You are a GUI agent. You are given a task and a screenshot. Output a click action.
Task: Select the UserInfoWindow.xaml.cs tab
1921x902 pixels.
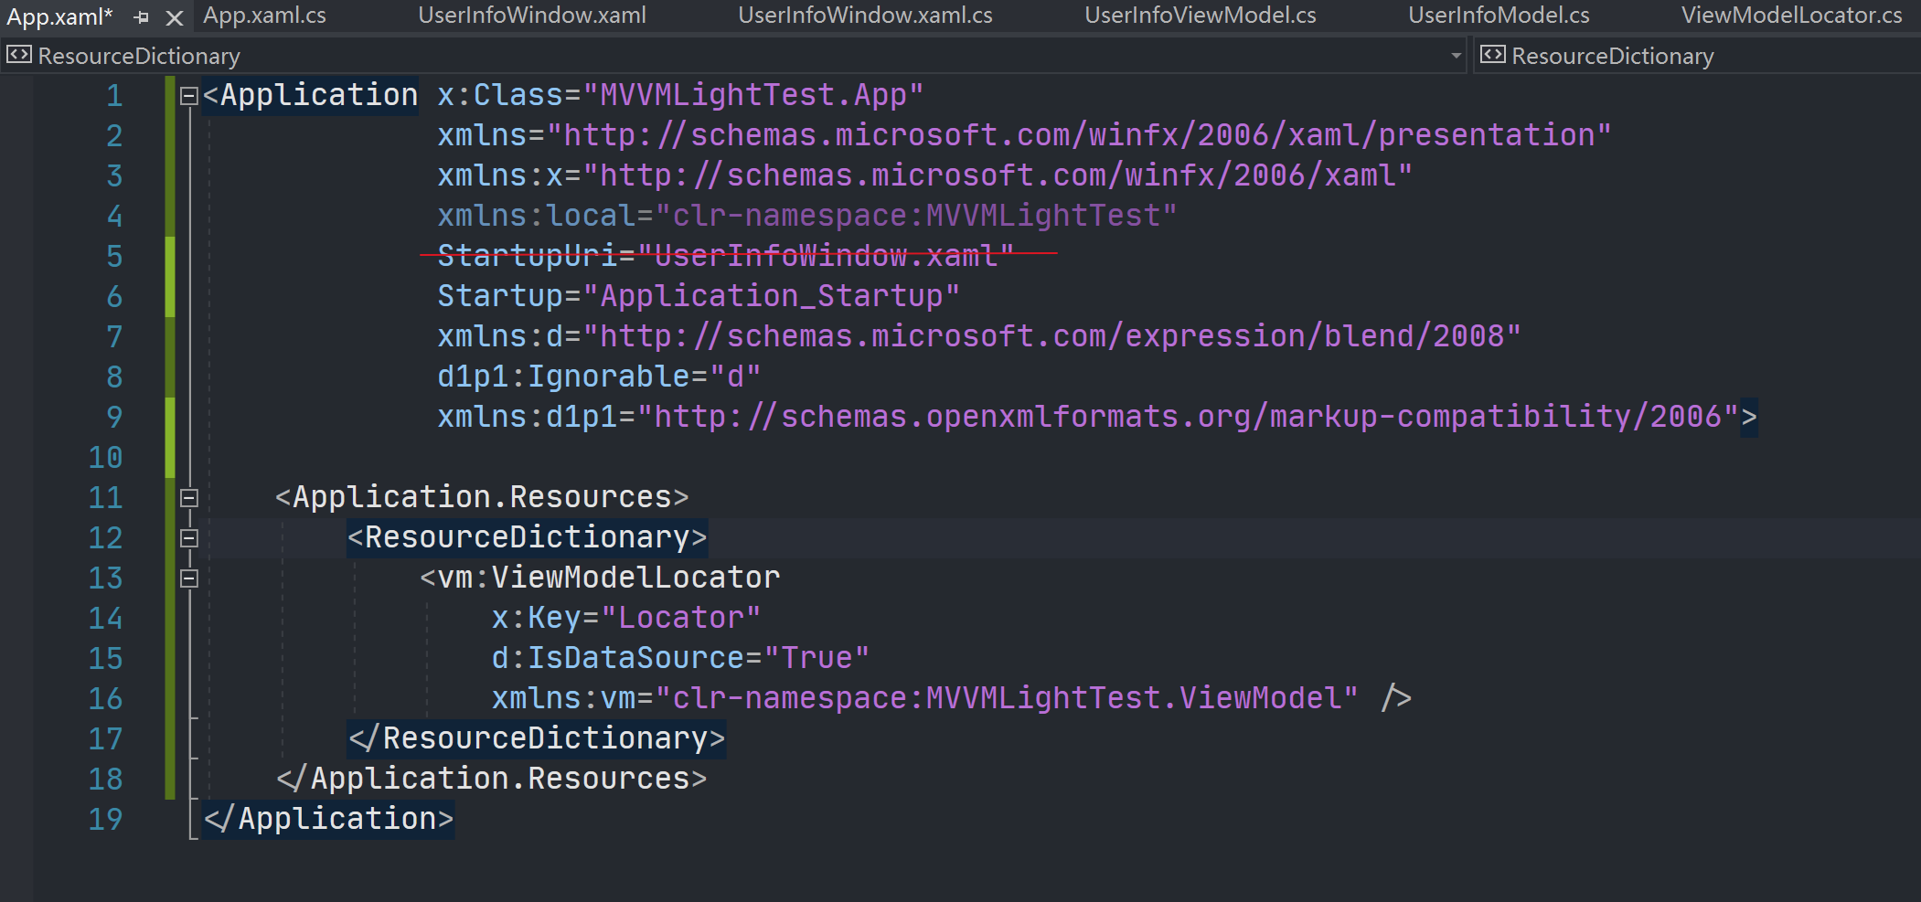(x=865, y=16)
